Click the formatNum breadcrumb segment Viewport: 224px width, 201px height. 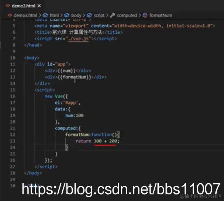[161, 15]
